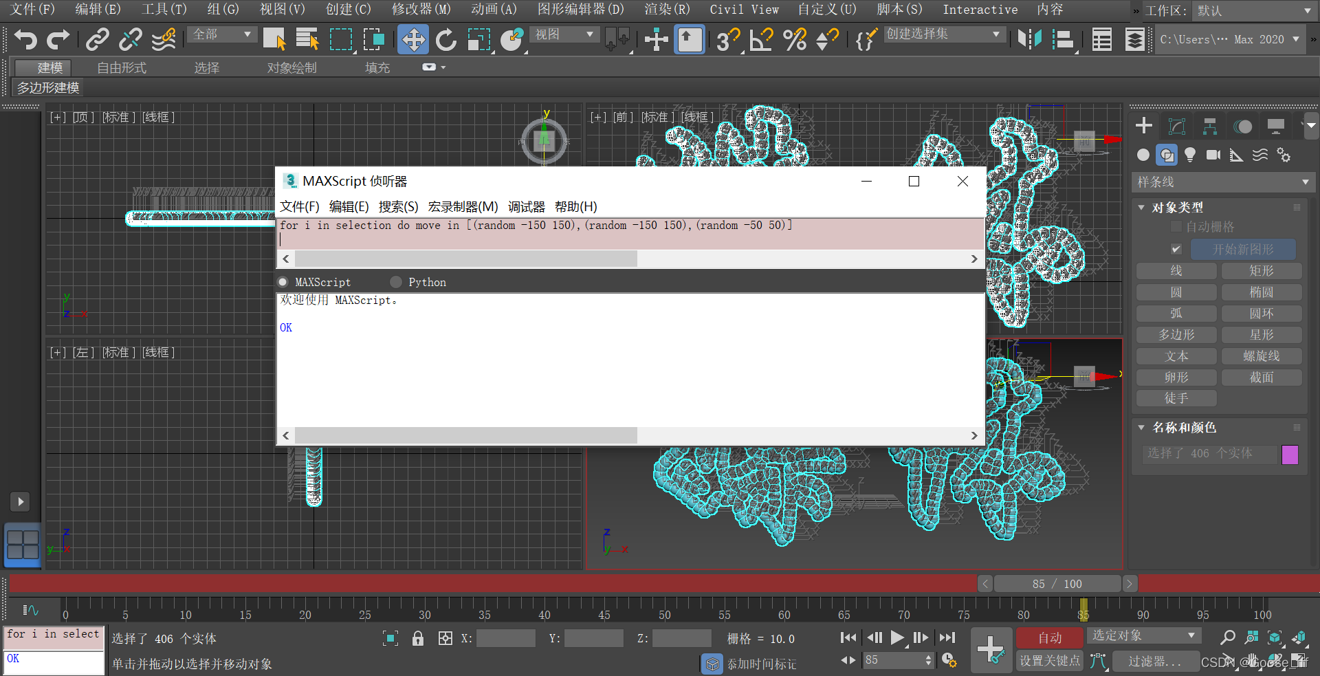Switch to the 对象绘制 ribbon tab

pyautogui.click(x=292, y=67)
